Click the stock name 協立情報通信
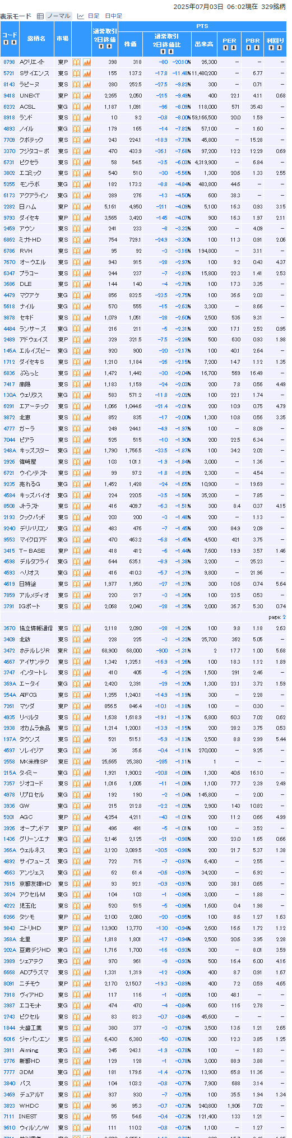The image size is (292, 1138). (36, 628)
